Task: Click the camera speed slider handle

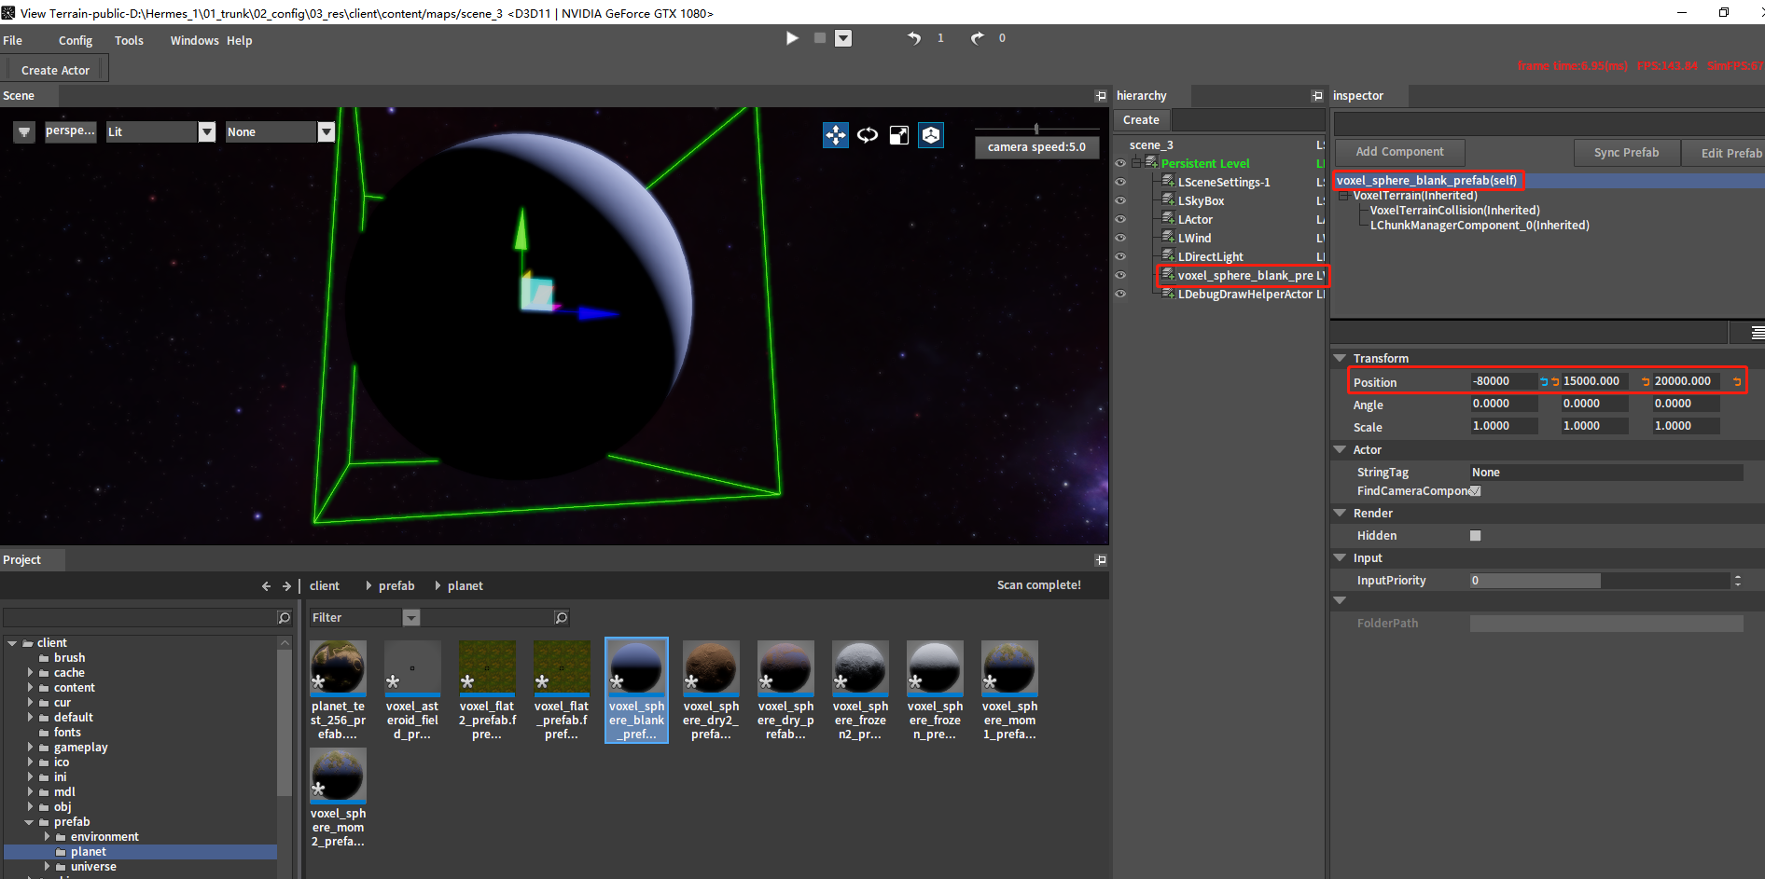Action: (x=1035, y=130)
